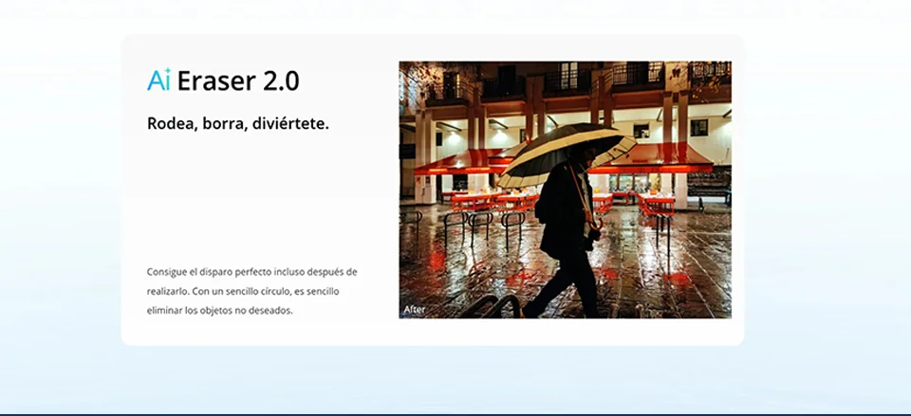Screen dimensions: 911x416
Task: Click the red table at right of photo
Action: click(x=656, y=204)
